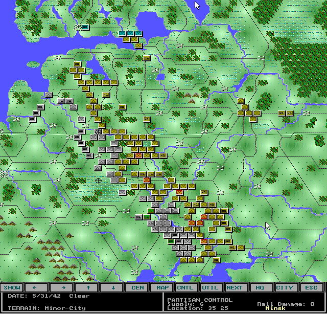Screen dimensions: 327x314
Task: Click the Rail Damage: 0 readout
Action: click(x=286, y=304)
